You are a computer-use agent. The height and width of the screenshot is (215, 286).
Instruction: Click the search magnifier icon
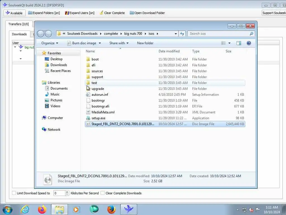[x=251, y=34]
